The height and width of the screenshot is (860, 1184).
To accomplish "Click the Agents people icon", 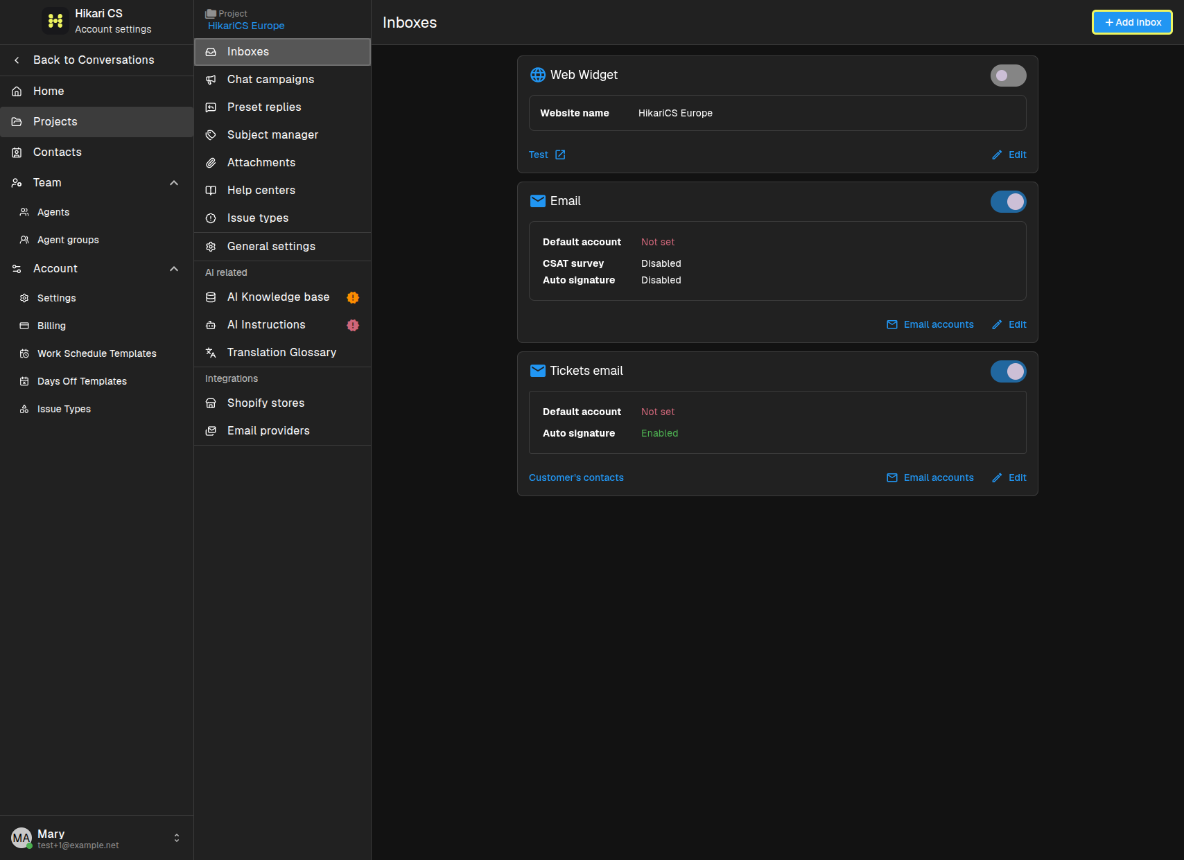I will click(24, 212).
